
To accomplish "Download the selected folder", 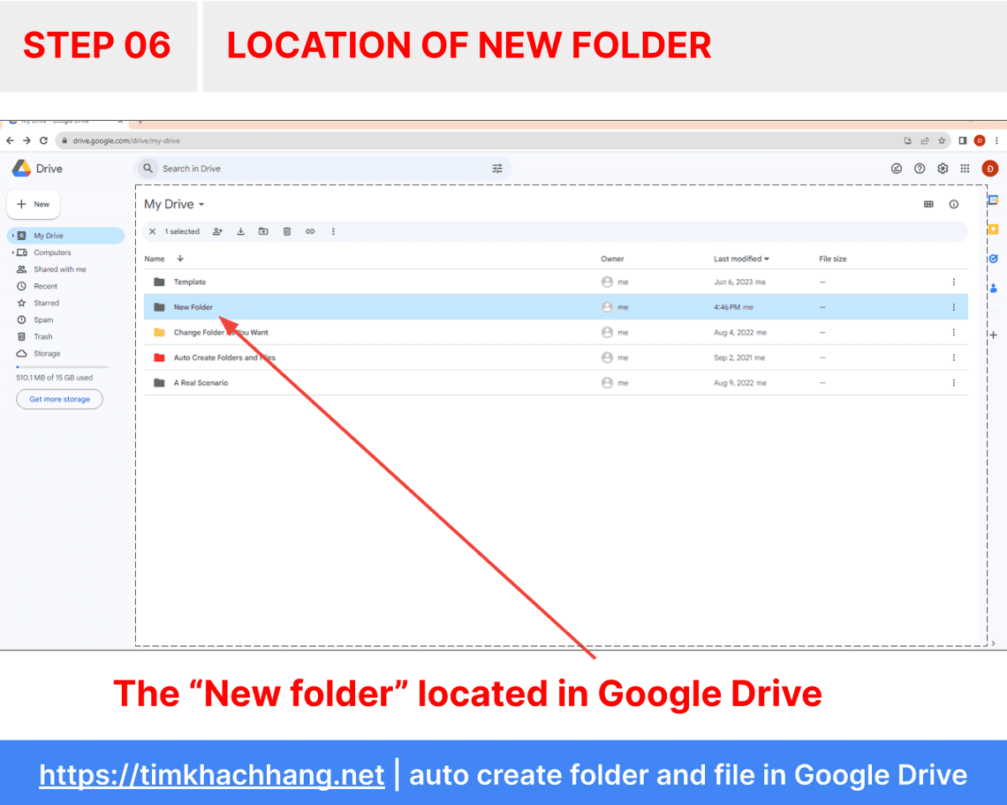I will click(240, 231).
